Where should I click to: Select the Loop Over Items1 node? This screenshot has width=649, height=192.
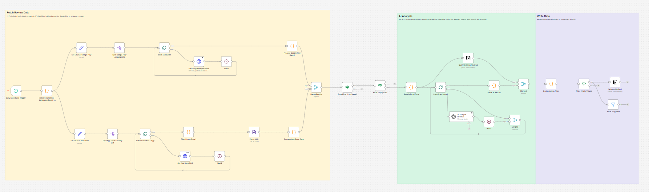(440, 87)
